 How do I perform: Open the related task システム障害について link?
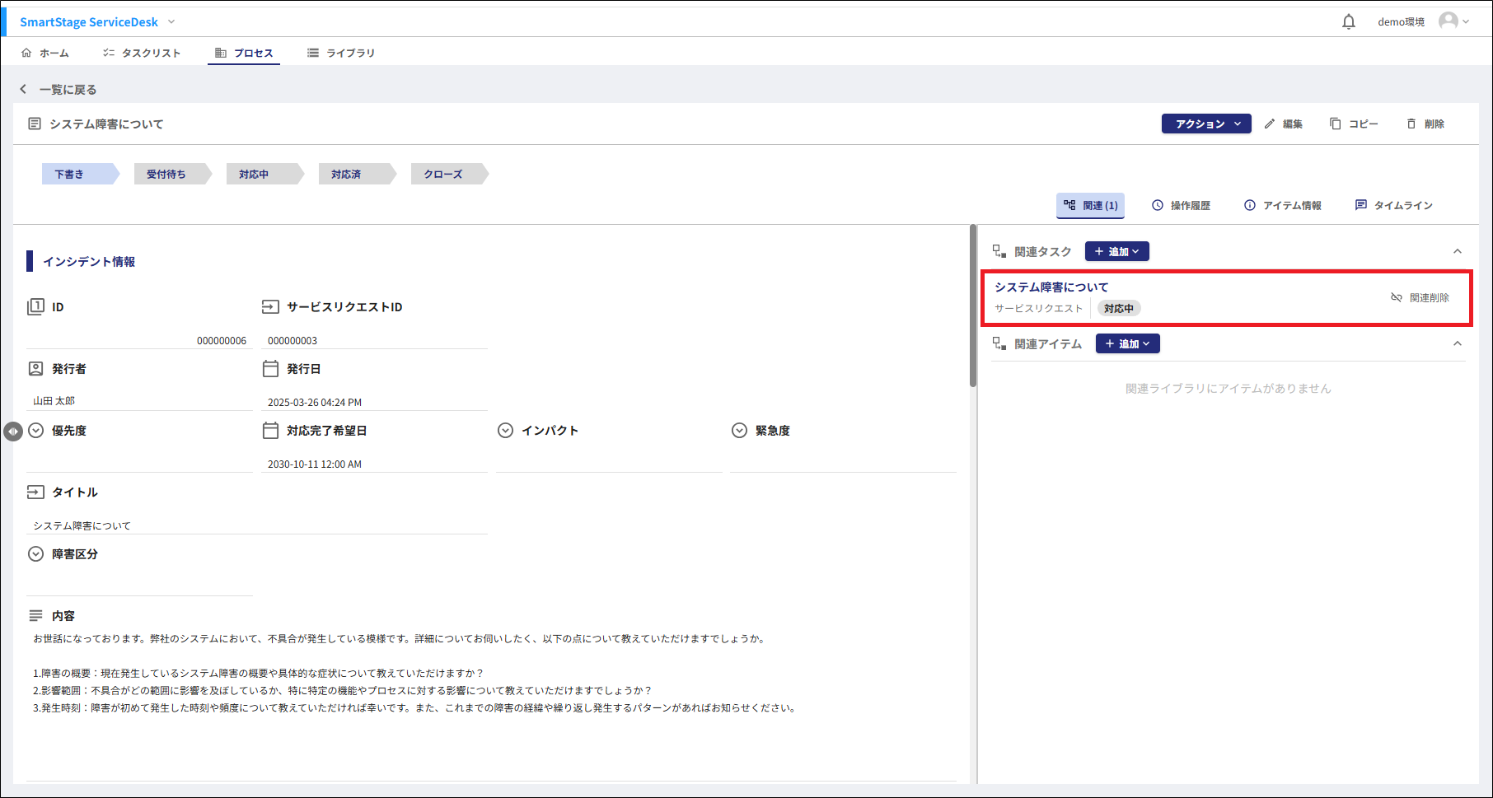pyautogui.click(x=1051, y=287)
